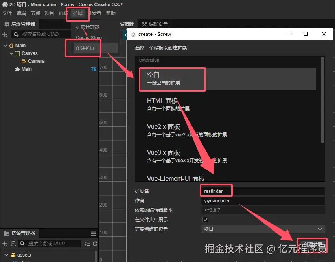Refresh the assets panel
This screenshot has height=262, width=335.
pos(95,244)
